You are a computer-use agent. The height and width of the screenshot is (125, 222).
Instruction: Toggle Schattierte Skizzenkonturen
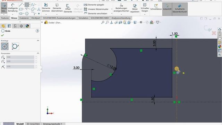(x=180, y=9)
